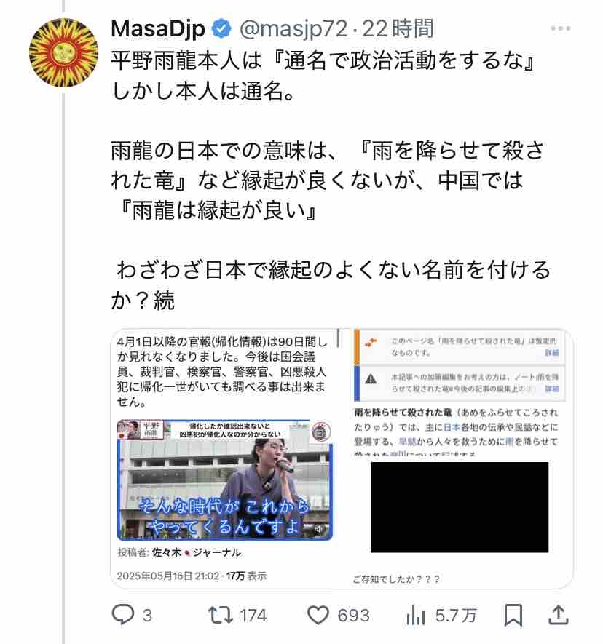
Task: Like the post via the heart icon
Action: [x=318, y=615]
